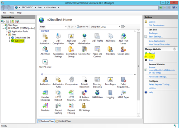Open the Handler Mappings icon
Viewport: 179px width, 128px height.
coord(45,93)
